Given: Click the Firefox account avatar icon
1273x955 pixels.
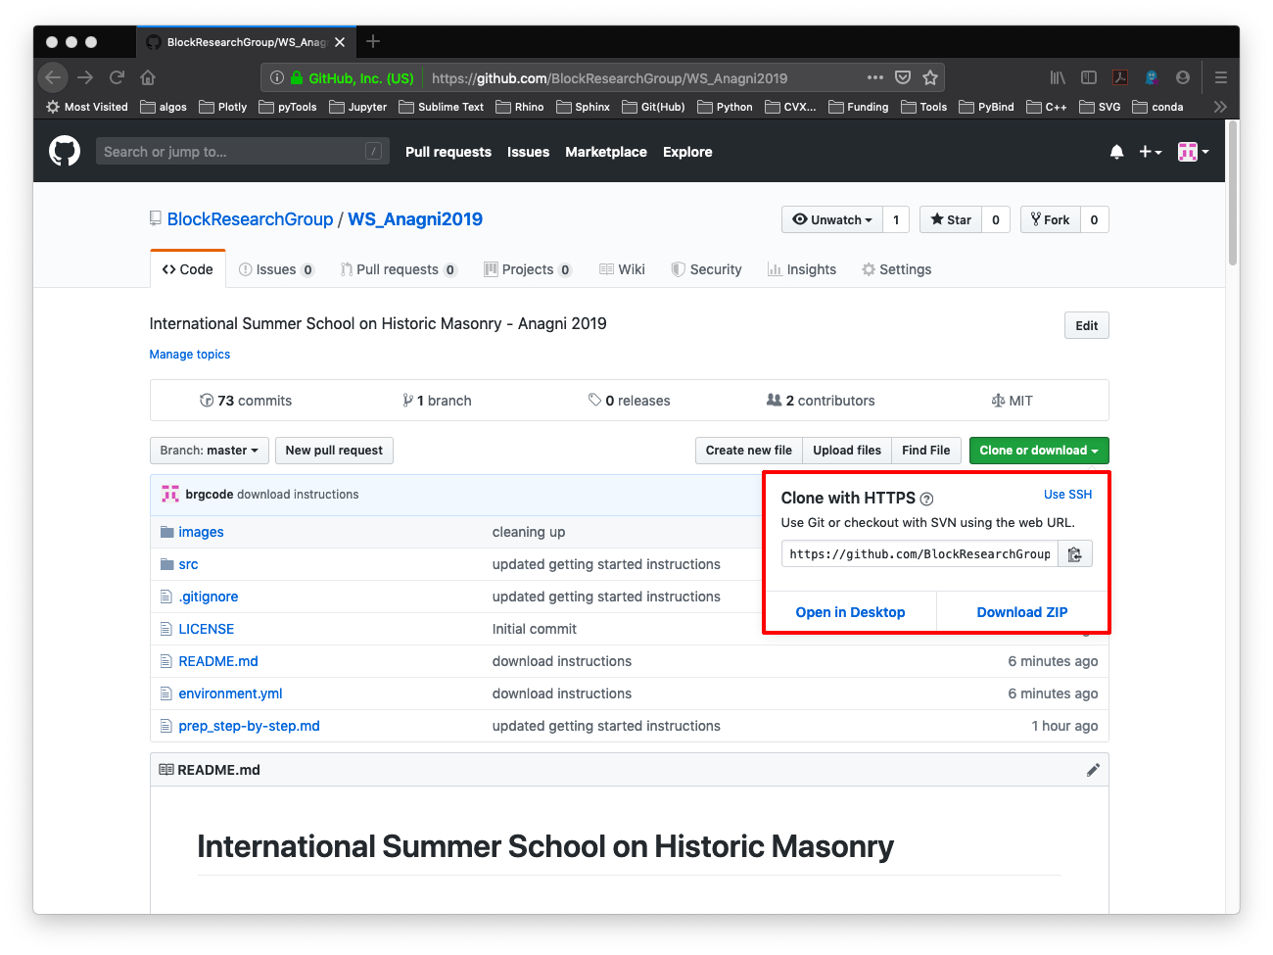Looking at the screenshot, I should tap(1183, 77).
